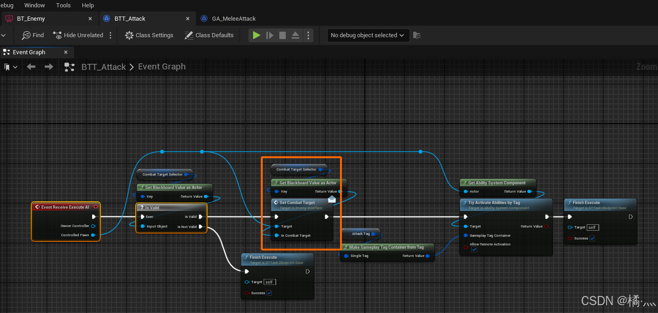Screen dimensions: 658x313
Task: Open Class Defaults
Action: point(209,35)
